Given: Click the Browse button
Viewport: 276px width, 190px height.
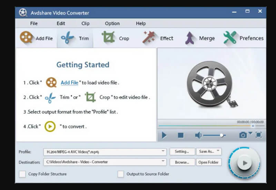Looking at the screenshot, I should 182,162.
